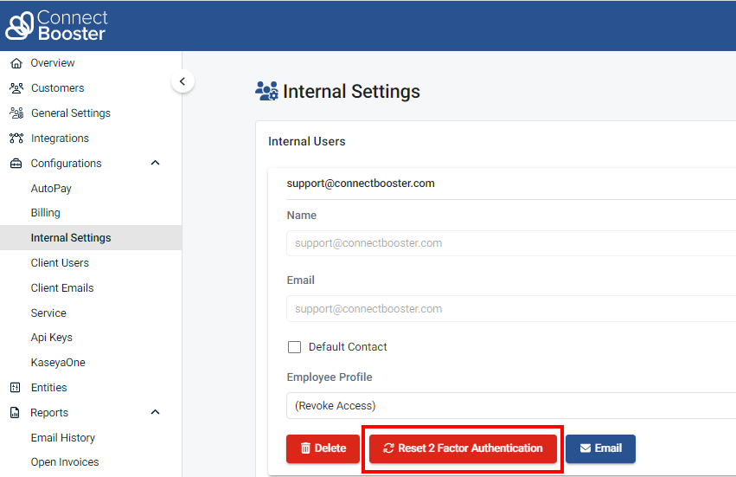The width and height of the screenshot is (736, 477).
Task: Click the Integrations nodes icon
Action: [16, 139]
